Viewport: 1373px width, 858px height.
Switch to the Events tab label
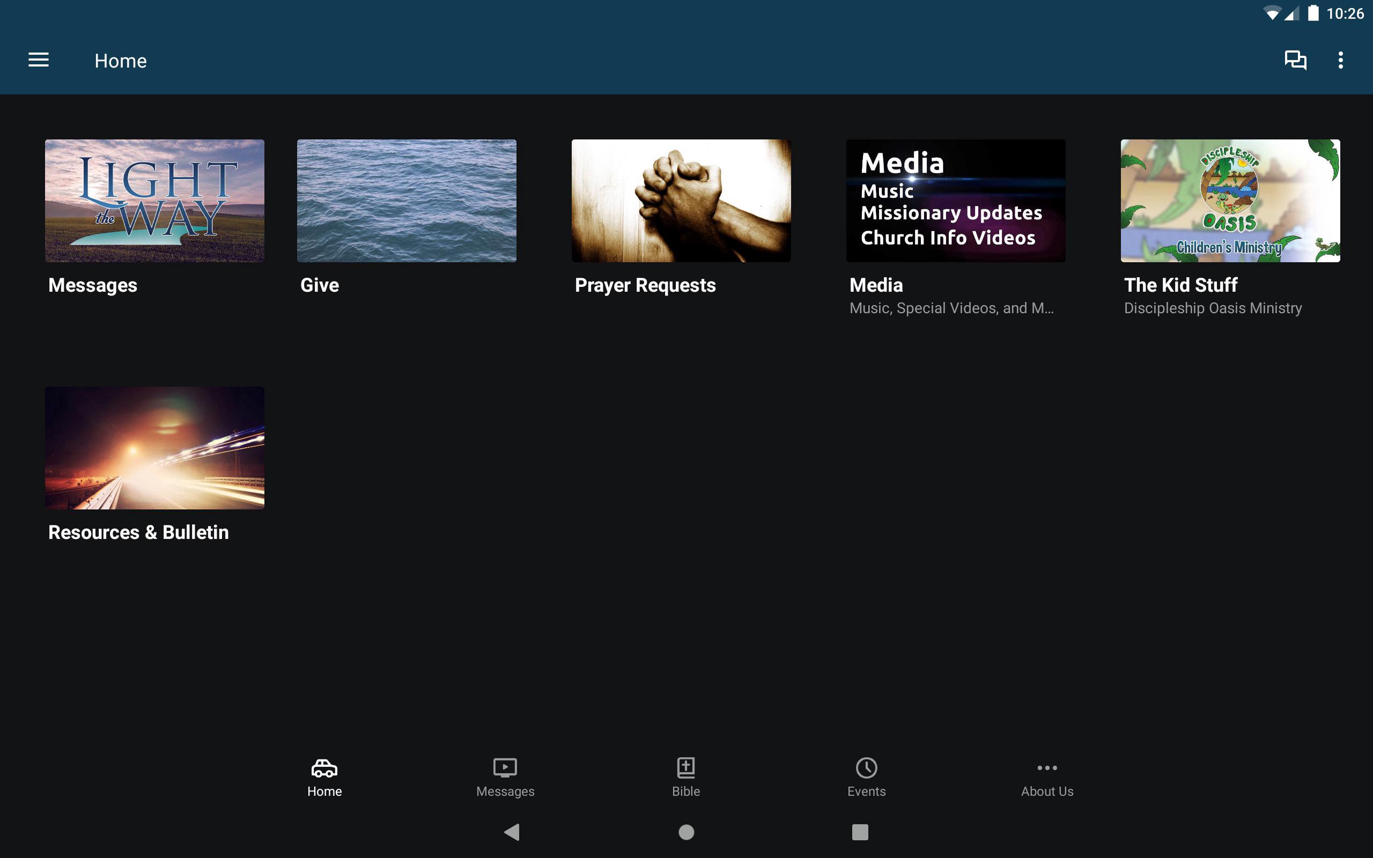866,791
